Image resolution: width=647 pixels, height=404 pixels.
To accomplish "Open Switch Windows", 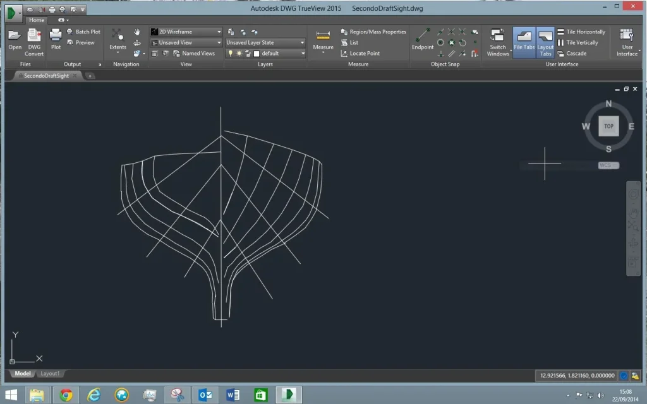I will coord(498,42).
